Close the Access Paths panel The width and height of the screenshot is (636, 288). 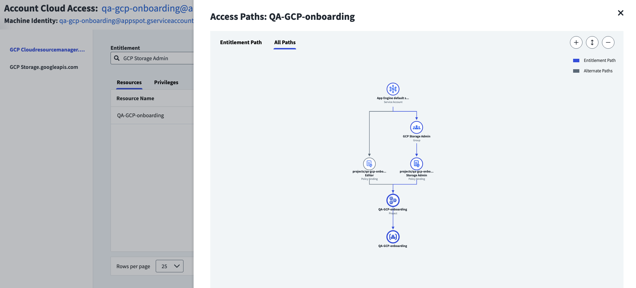click(620, 13)
